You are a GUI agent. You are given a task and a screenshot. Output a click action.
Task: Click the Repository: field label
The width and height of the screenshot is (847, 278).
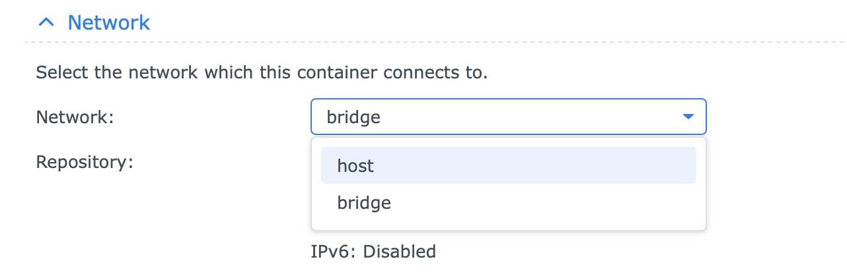85,161
